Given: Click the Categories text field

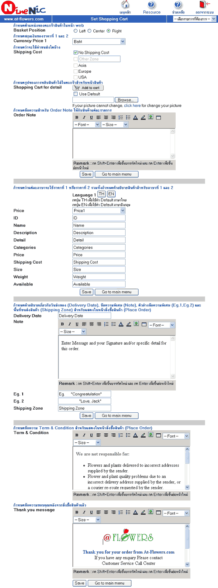Looking at the screenshot, I should tap(99, 247).
